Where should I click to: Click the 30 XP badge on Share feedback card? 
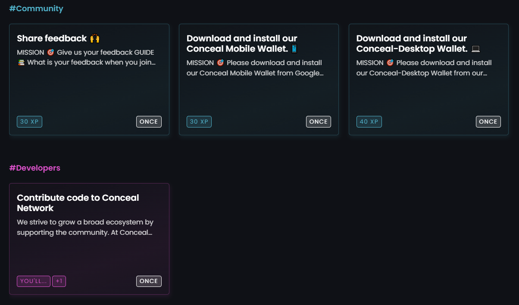coord(29,121)
